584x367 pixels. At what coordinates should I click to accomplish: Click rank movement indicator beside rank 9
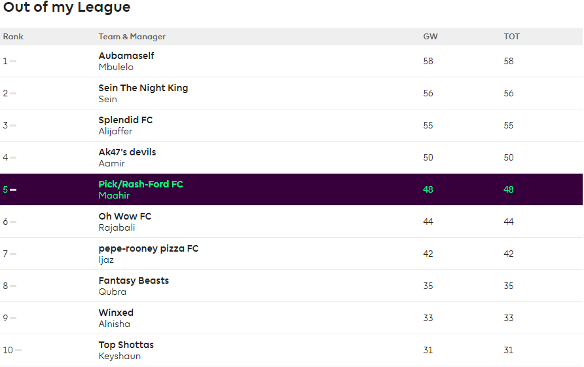pyautogui.click(x=13, y=318)
